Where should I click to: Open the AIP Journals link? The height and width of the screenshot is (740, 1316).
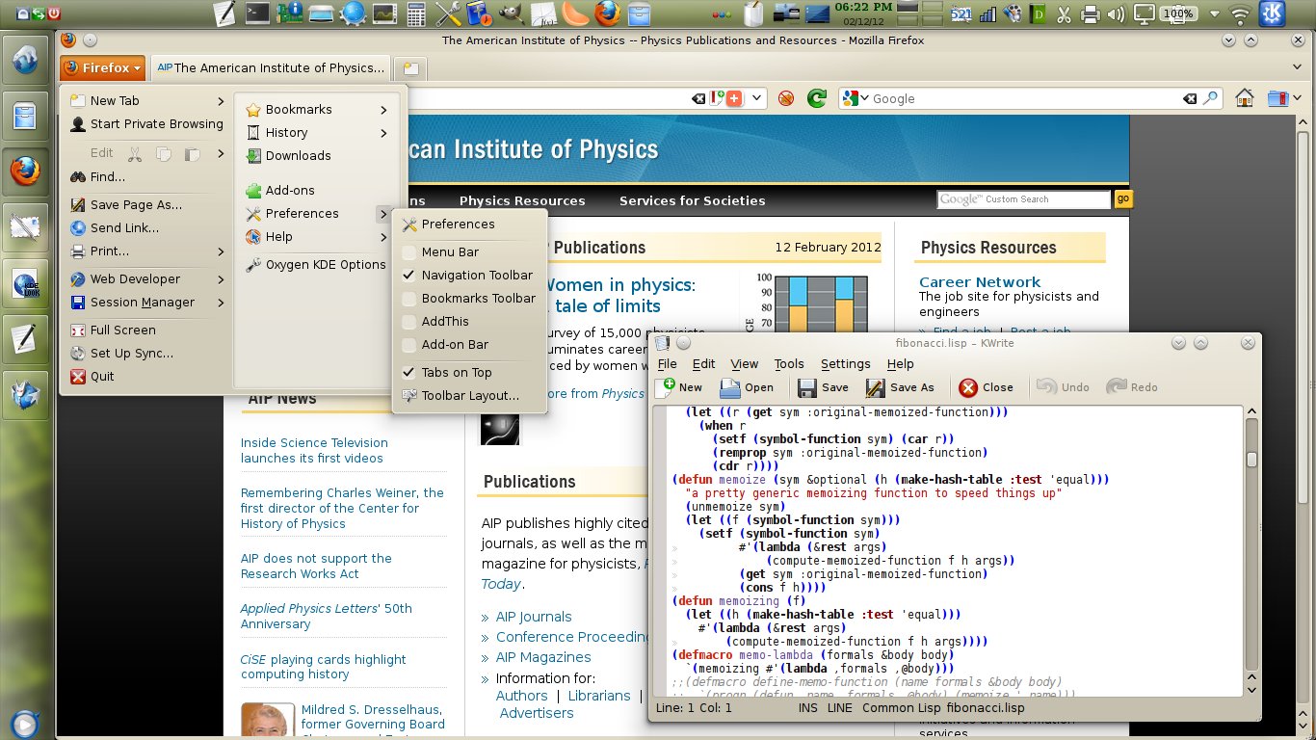(x=534, y=617)
